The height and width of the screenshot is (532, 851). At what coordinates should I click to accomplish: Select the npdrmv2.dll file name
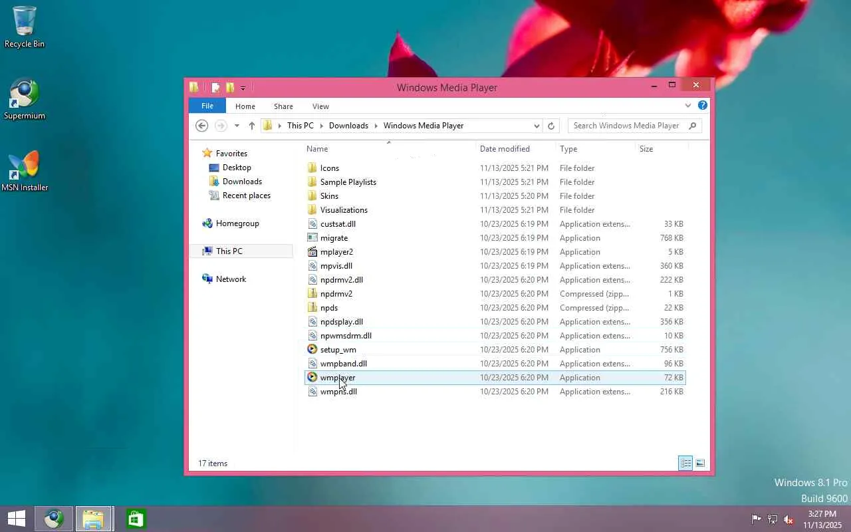[342, 280]
